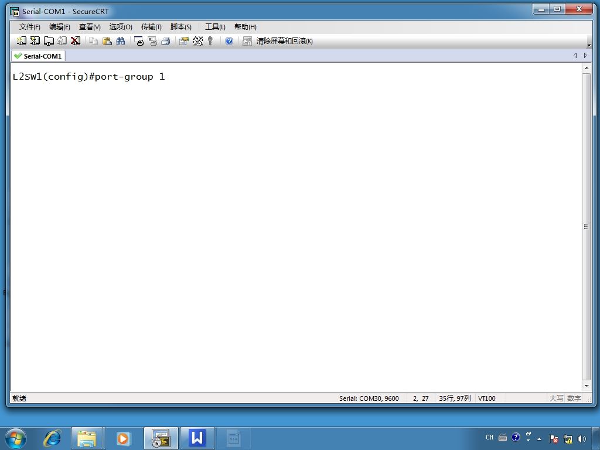Click the tray soft keyboard icon
The image size is (600, 450).
coord(503,438)
